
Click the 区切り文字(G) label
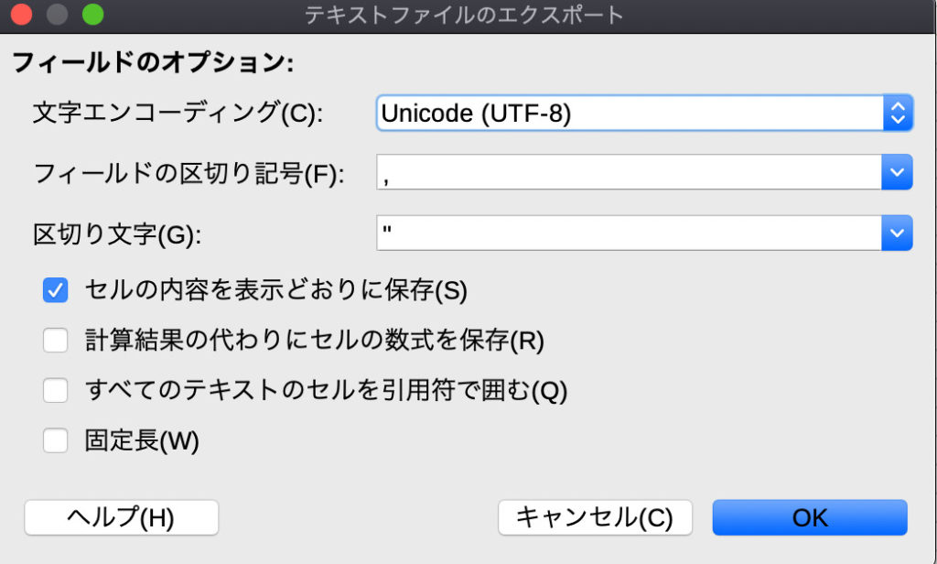(116, 234)
